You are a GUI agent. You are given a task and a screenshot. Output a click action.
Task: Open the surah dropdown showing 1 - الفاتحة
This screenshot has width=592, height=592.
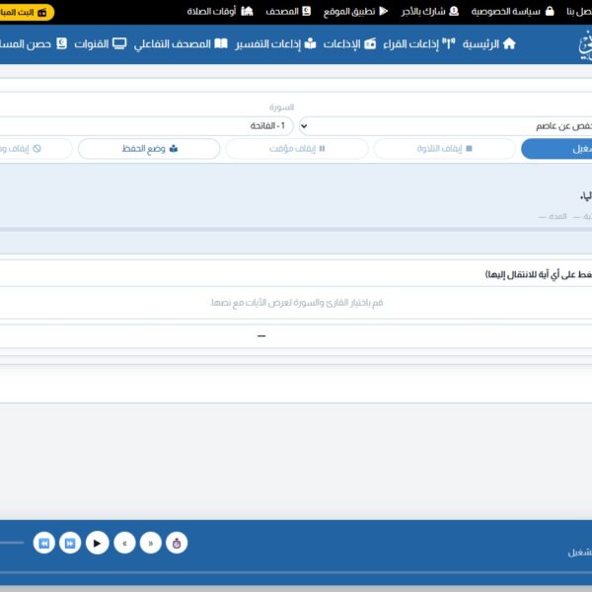coord(146,125)
